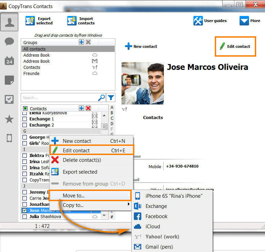Check the Itzahk contact checkbox
Image resolution: width=265 pixels, height=252 pixels.
coord(25,174)
